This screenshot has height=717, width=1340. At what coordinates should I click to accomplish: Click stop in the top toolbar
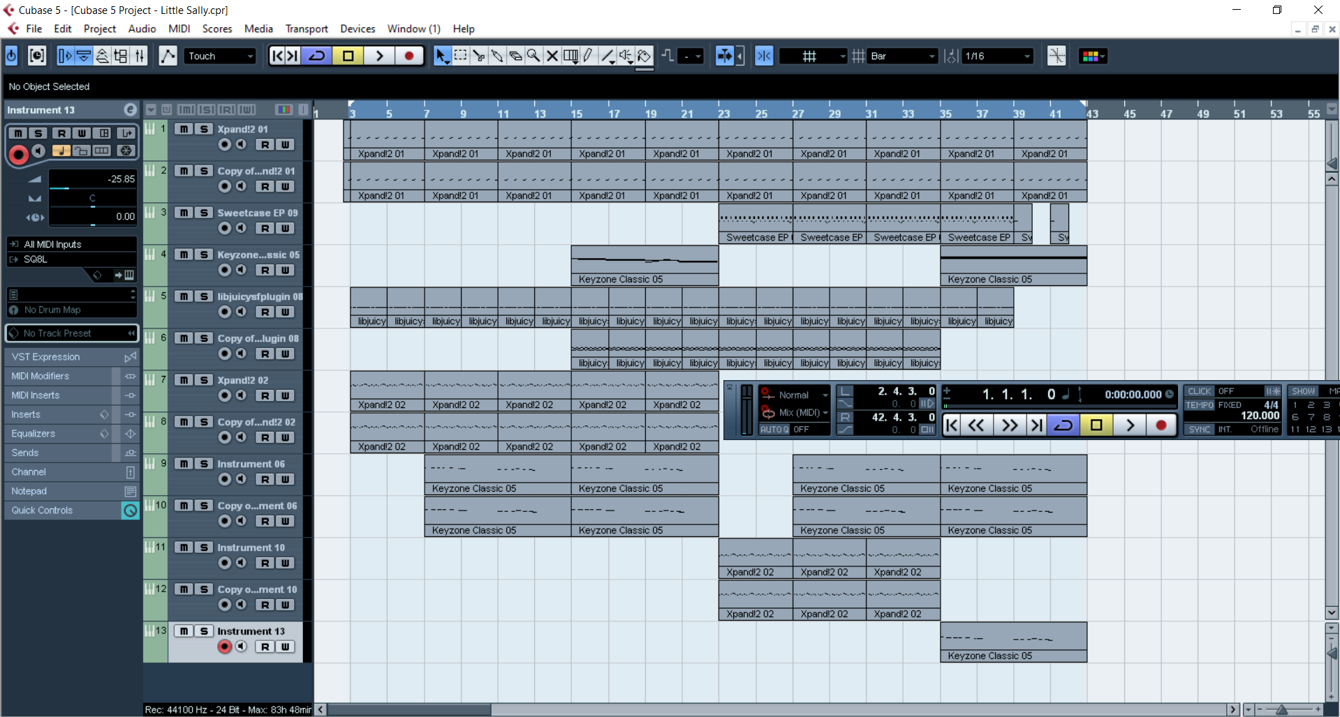point(348,56)
